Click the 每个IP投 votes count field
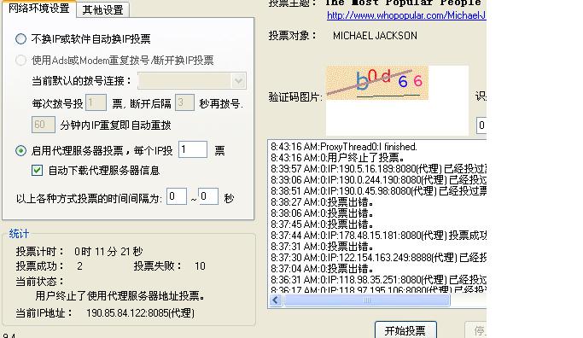583x338 pixels. point(193,149)
